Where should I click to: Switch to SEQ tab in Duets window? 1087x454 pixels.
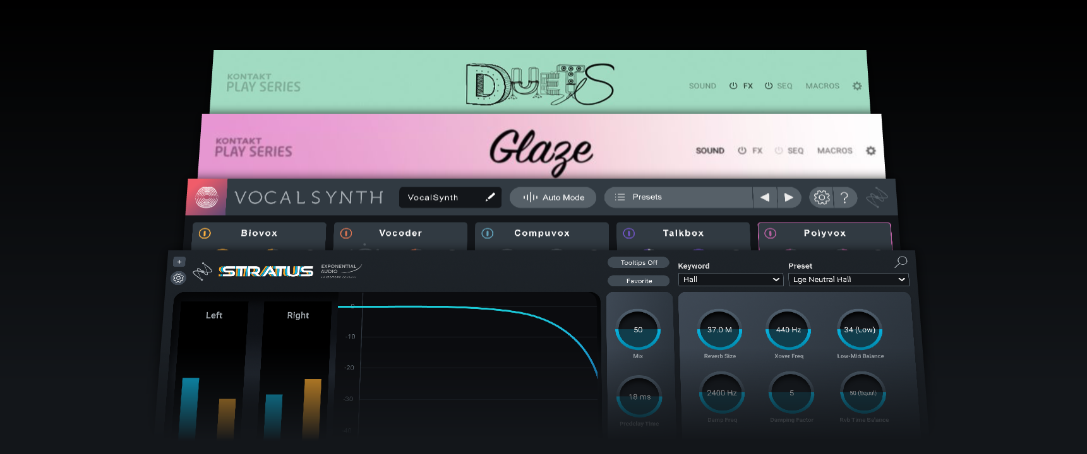(784, 86)
